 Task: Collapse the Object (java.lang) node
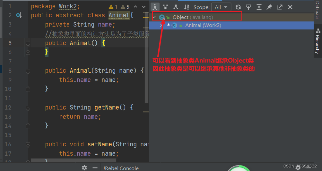(x=154, y=17)
